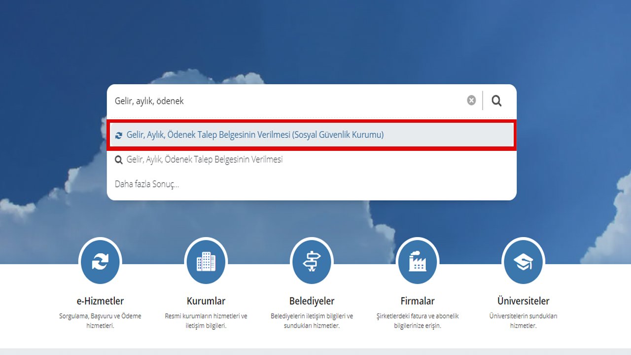Click the Firmalar factory icon

tap(418, 261)
